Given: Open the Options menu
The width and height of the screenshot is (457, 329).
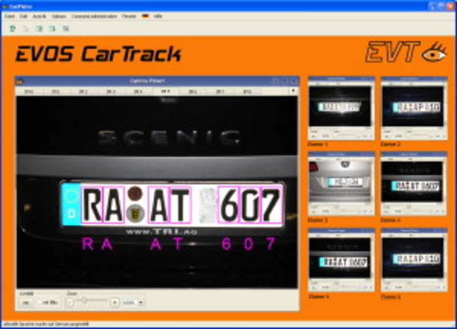Looking at the screenshot, I should pyautogui.click(x=59, y=17).
